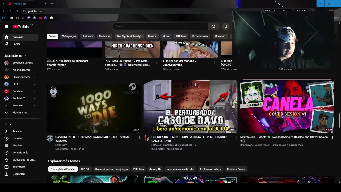This screenshot has height=192, width=341.
Task: Open the Google bookmark icon
Action: pos(51,18)
